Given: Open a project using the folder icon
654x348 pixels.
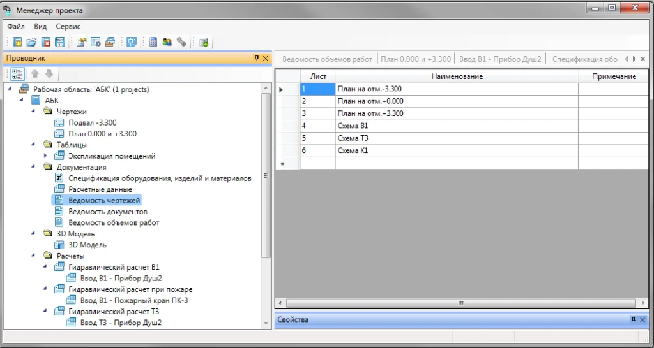Looking at the screenshot, I should (31, 43).
